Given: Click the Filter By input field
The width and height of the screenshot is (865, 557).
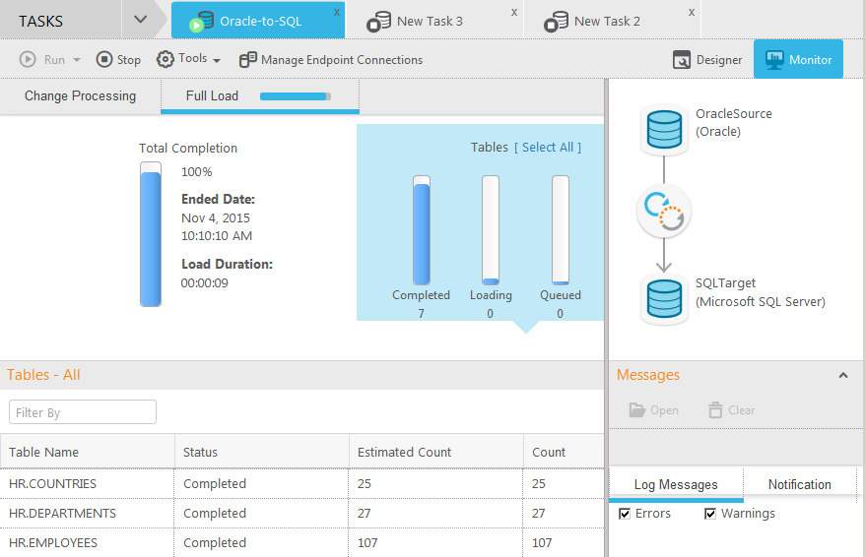Looking at the screenshot, I should coord(83,412).
